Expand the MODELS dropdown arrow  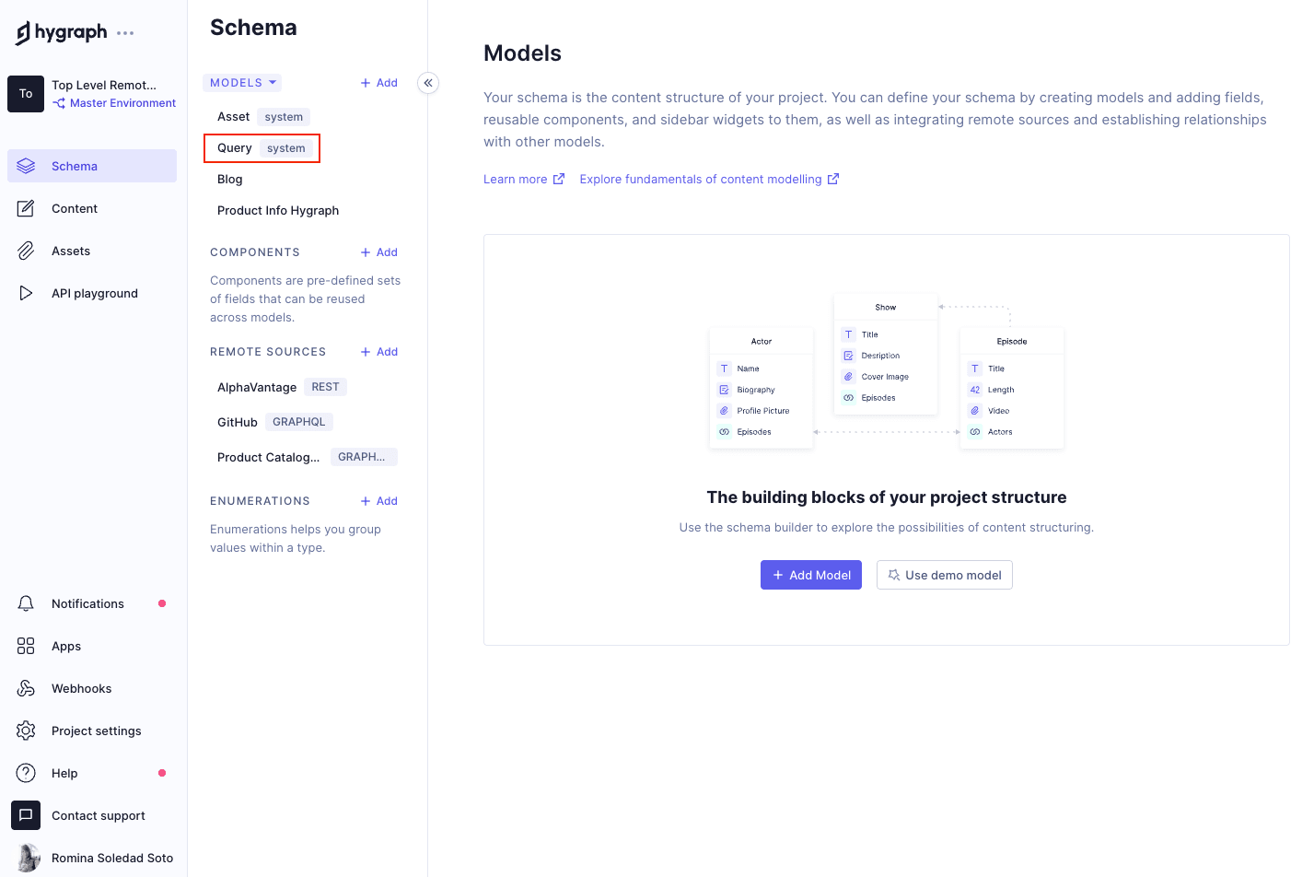tap(273, 82)
